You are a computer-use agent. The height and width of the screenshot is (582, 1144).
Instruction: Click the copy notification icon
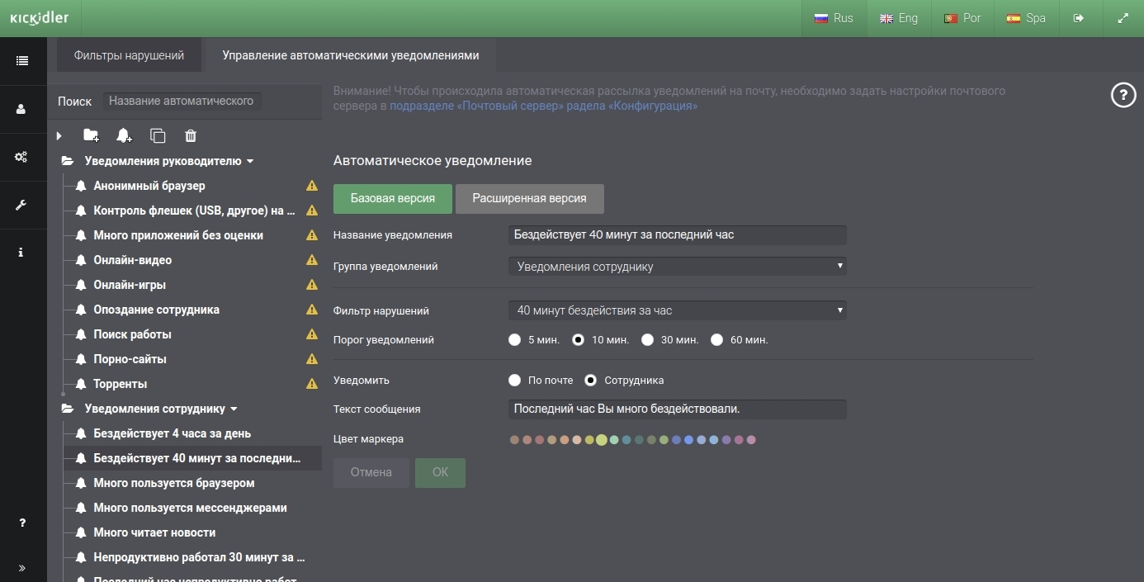(x=158, y=135)
